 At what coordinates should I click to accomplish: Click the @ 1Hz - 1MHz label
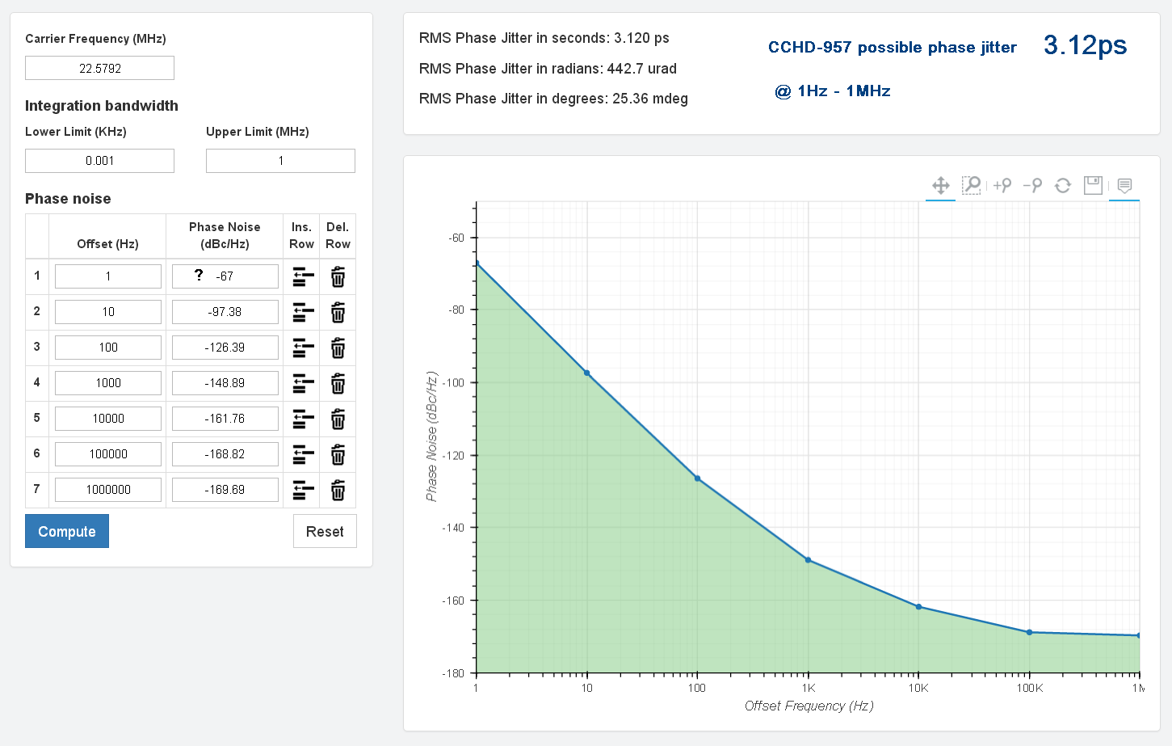832,91
